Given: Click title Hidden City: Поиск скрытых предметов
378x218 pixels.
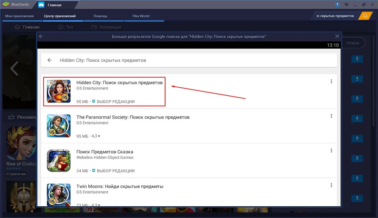Looking at the screenshot, I should click(120, 83).
